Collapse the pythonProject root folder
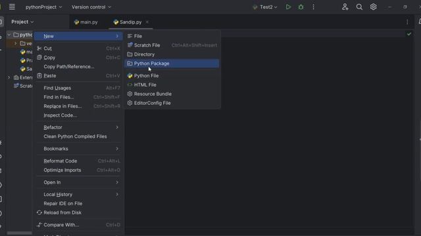The width and height of the screenshot is (421, 236). pyautogui.click(x=9, y=35)
